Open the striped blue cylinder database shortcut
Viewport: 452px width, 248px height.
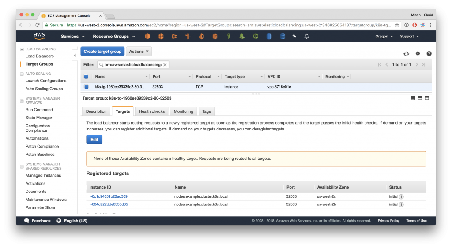point(282,36)
